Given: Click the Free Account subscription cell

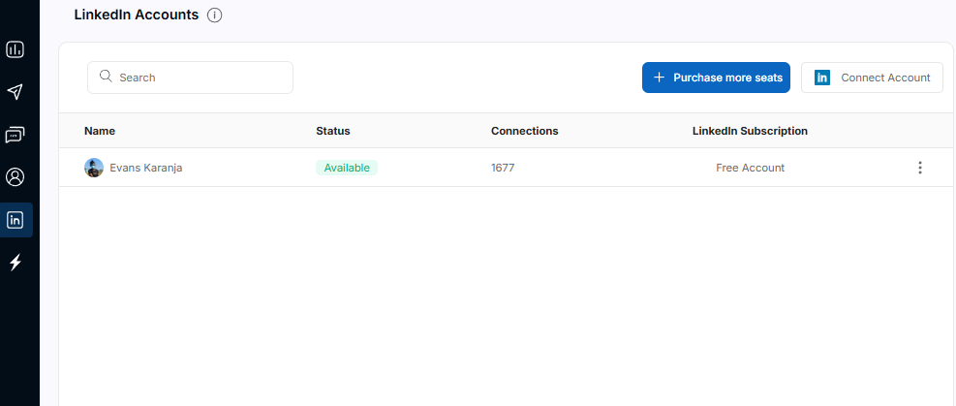Looking at the screenshot, I should coord(750,168).
